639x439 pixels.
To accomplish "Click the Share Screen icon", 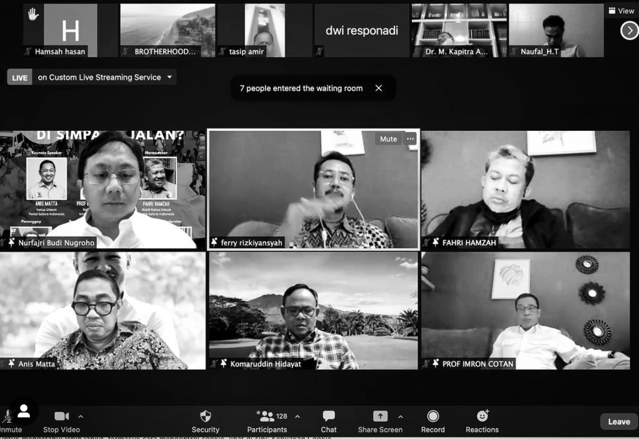I will (380, 416).
